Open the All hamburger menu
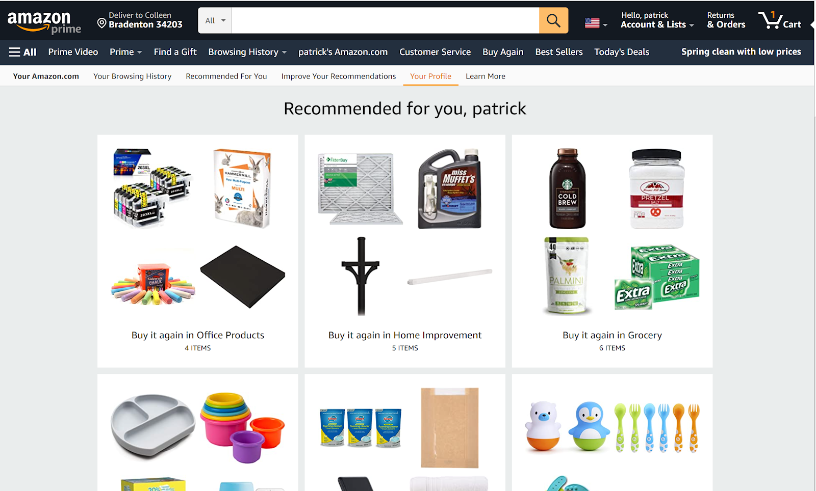 click(x=23, y=52)
